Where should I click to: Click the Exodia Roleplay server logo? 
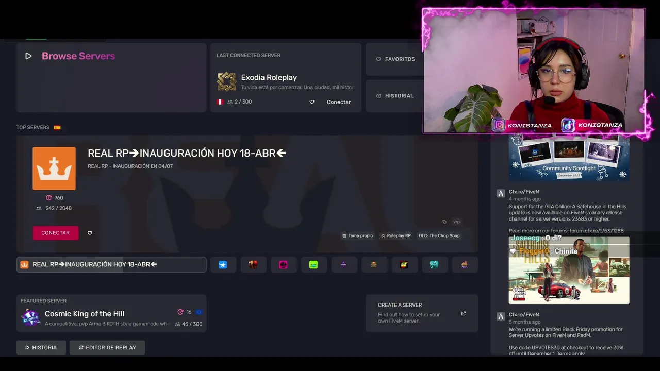point(226,81)
